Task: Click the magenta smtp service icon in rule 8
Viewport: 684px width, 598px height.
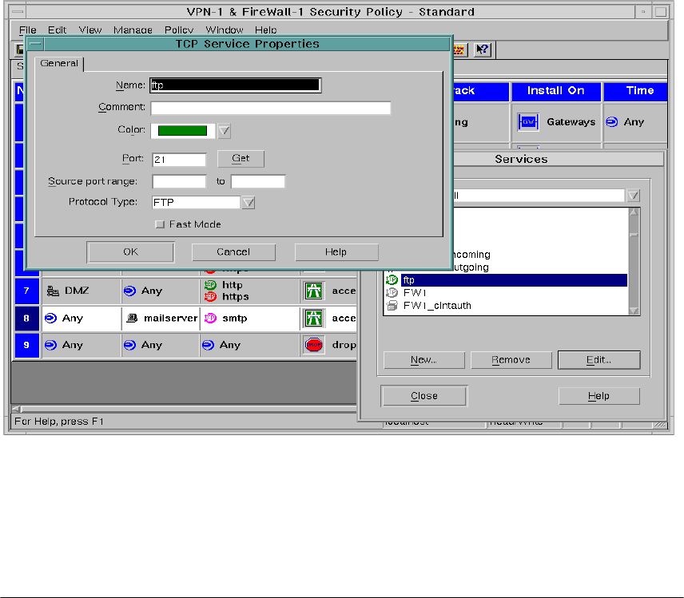Action: tap(211, 319)
